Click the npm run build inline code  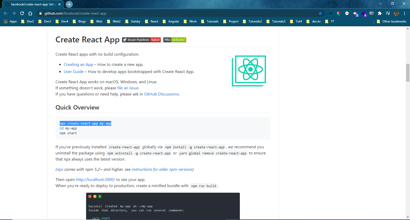pyautogui.click(x=204, y=186)
